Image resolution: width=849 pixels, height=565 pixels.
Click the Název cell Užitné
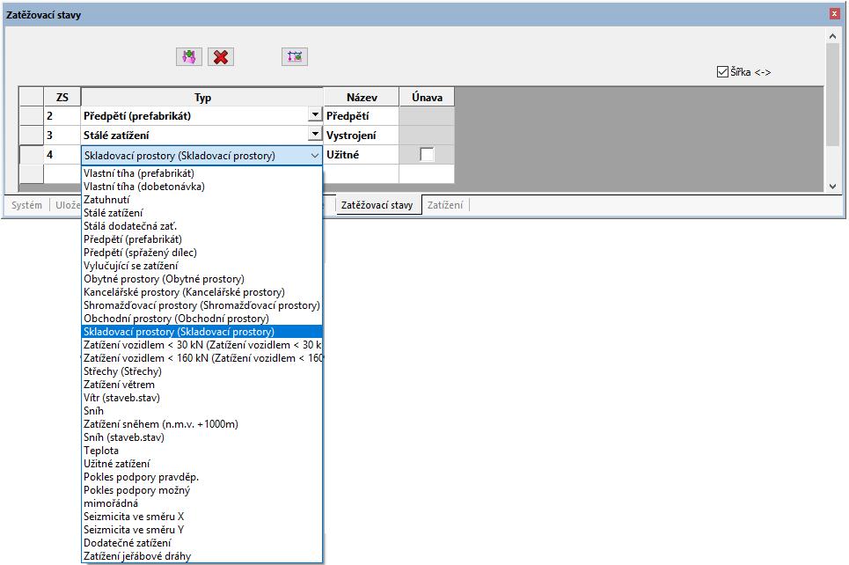361,155
